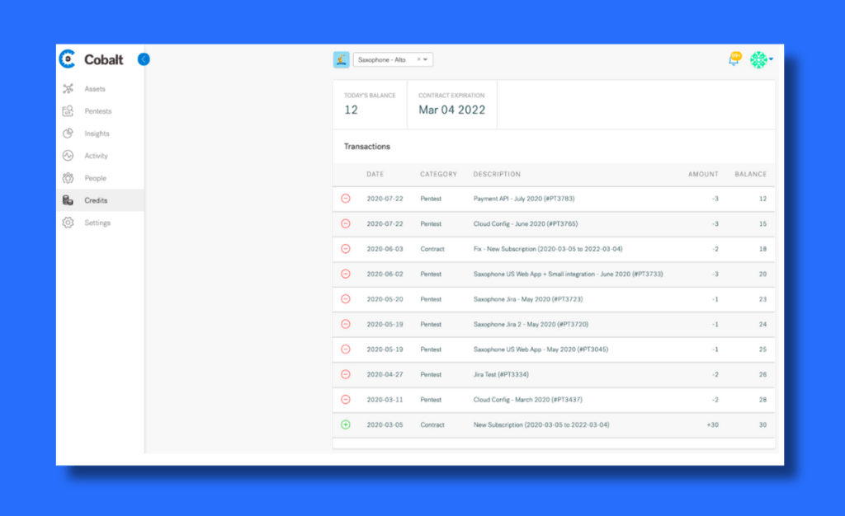
Task: Click the BALANCE column header
Action: 751,174
